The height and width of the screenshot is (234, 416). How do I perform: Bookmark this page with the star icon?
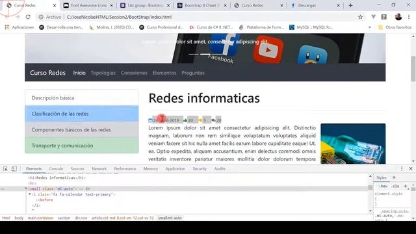(360, 17)
